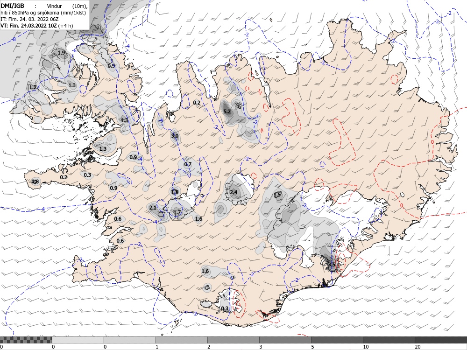Click the legend scale label 10
Image resolution: width=467 pixels, height=350 pixels.
(x=366, y=347)
